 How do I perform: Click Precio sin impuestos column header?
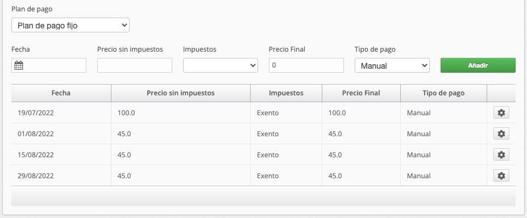coord(180,93)
